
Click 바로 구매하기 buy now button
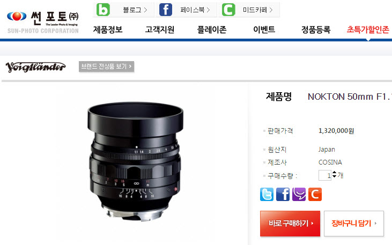point(290,223)
